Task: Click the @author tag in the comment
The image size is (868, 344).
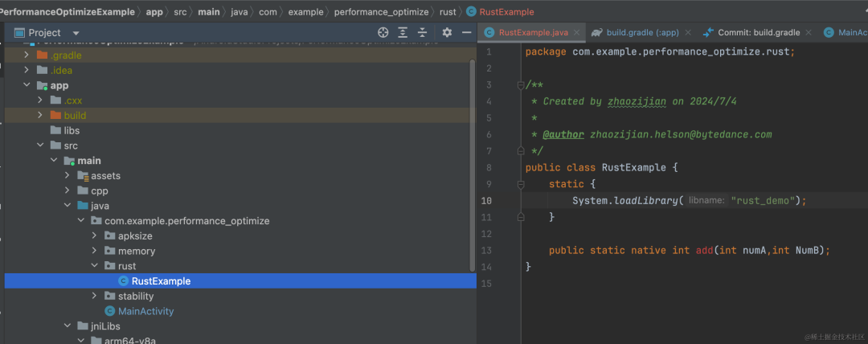Action: coord(563,134)
